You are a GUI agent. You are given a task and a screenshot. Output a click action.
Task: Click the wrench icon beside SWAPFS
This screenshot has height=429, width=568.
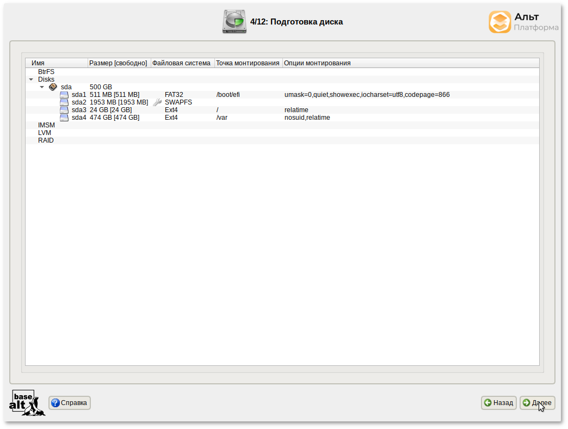158,102
